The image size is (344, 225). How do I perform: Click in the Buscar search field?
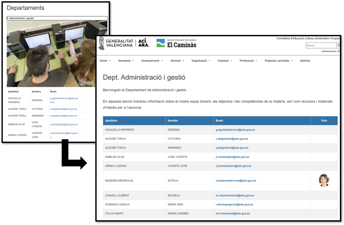point(320,45)
